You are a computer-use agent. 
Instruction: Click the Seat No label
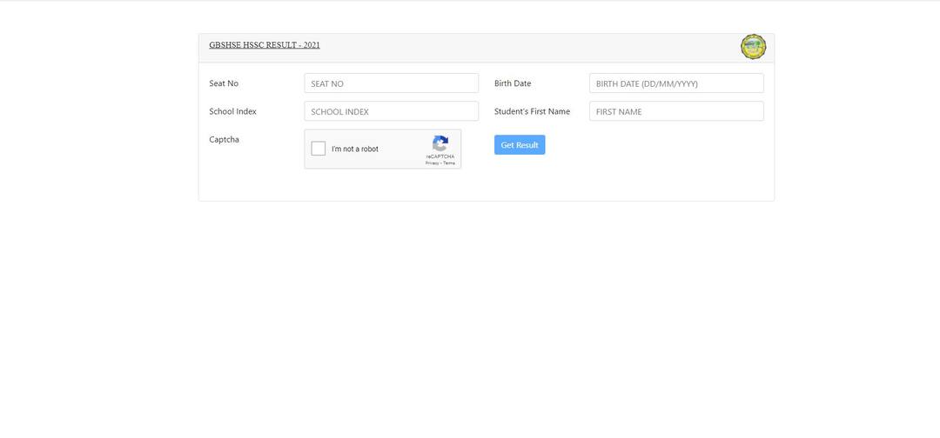224,83
